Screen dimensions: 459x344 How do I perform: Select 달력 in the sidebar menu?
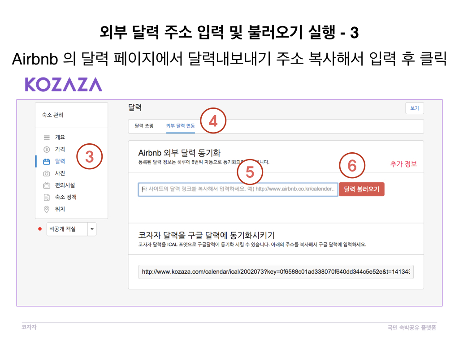pos(60,161)
